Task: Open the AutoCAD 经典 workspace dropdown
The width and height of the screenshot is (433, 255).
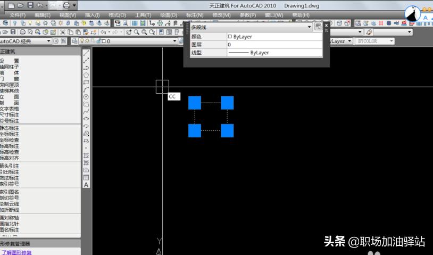Action: tap(48, 41)
